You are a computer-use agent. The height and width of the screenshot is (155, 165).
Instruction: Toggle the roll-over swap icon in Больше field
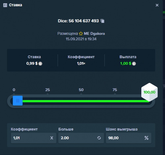[x=99, y=138]
